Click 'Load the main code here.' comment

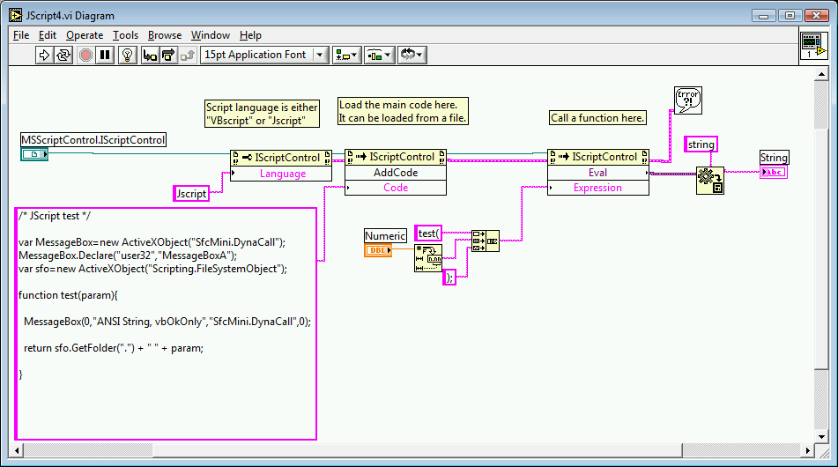click(403, 111)
